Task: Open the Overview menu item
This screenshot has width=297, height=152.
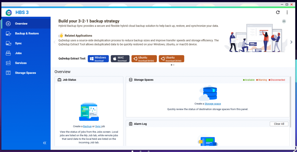Action: [x=26, y=24]
